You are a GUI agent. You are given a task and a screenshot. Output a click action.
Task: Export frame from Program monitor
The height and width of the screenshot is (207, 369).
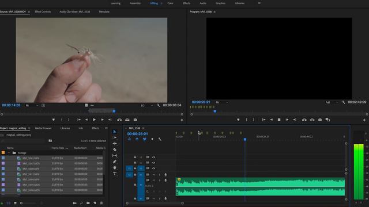click(x=320, y=120)
